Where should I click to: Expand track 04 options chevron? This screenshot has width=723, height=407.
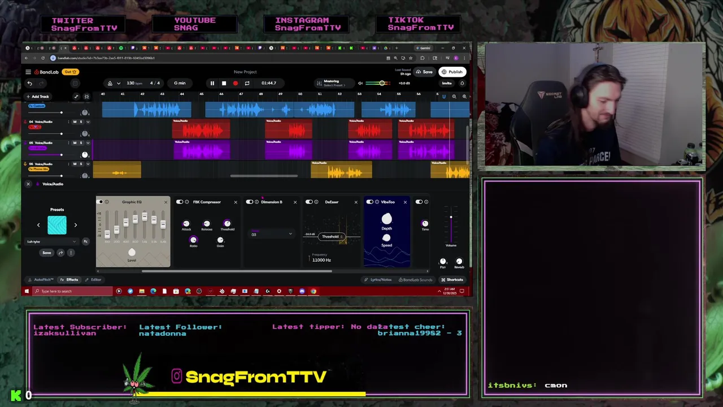coord(88,122)
